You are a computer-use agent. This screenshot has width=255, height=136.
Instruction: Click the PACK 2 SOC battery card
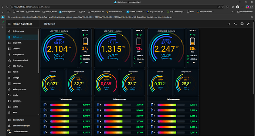[x=139, y=48]
